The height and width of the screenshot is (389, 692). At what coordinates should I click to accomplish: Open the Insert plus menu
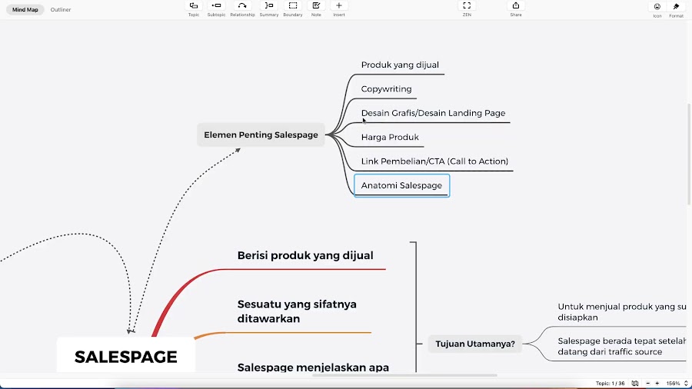click(339, 8)
